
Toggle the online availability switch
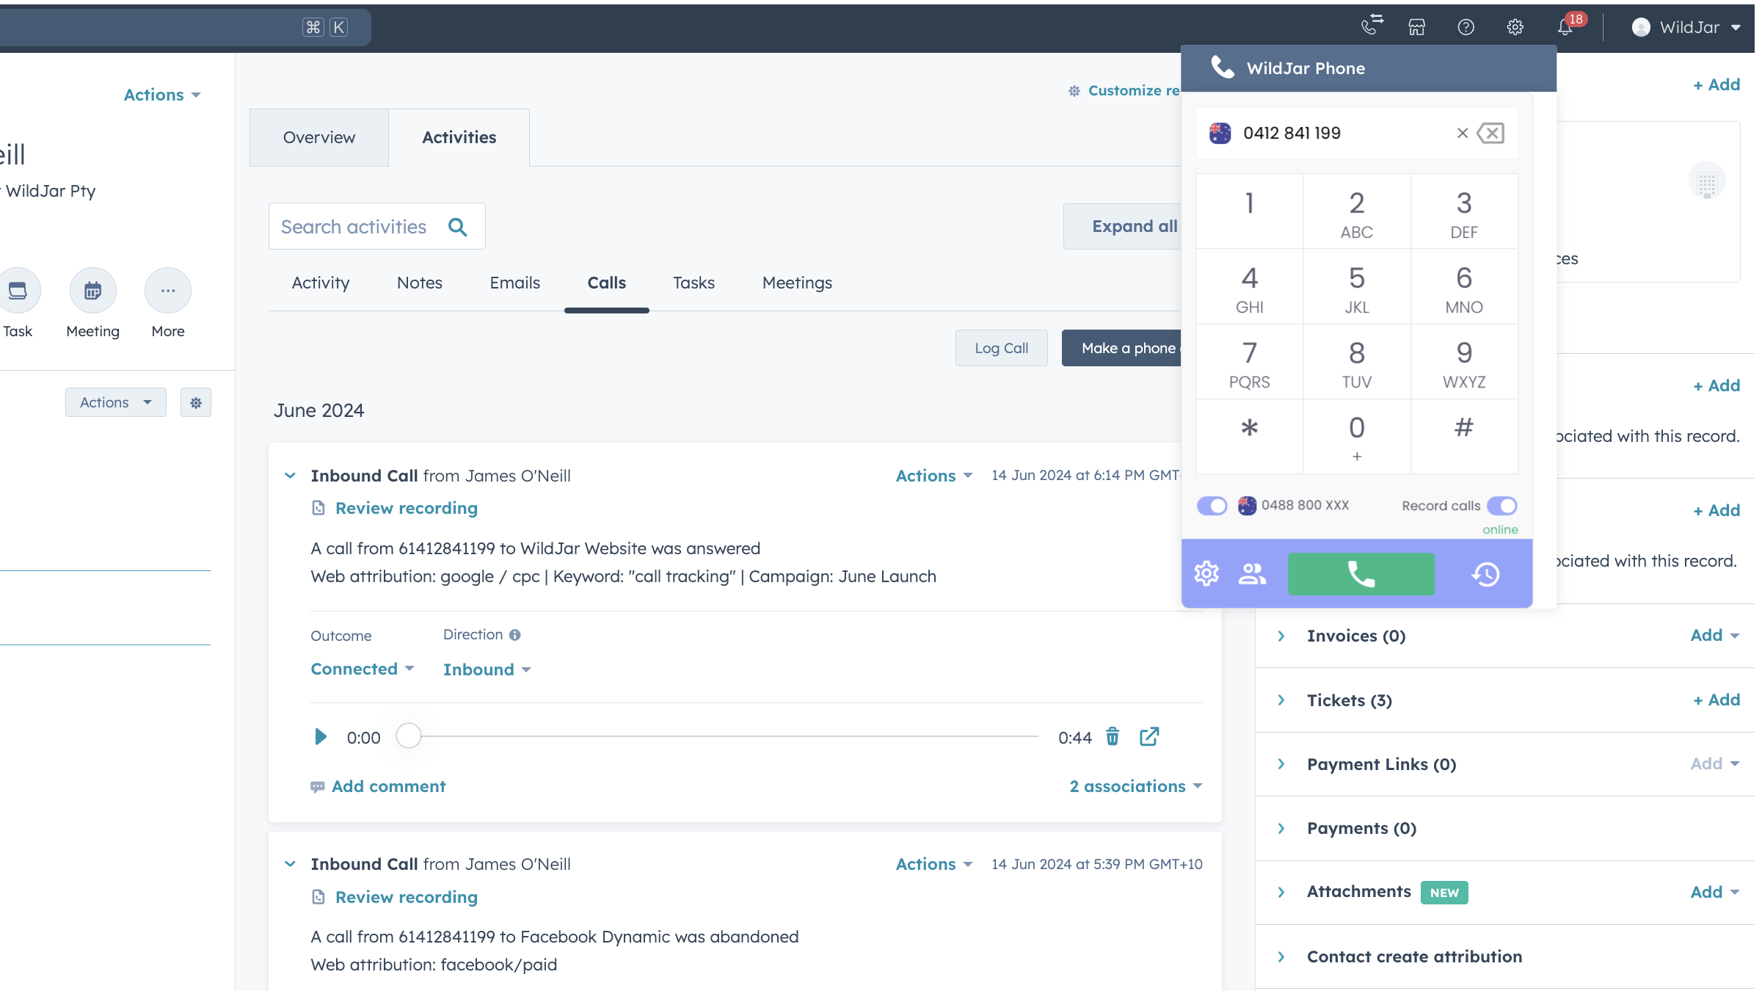[x=1211, y=505]
